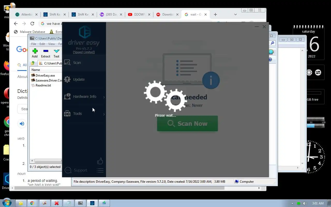Show hidden tray icons arrow

(x=292, y=203)
